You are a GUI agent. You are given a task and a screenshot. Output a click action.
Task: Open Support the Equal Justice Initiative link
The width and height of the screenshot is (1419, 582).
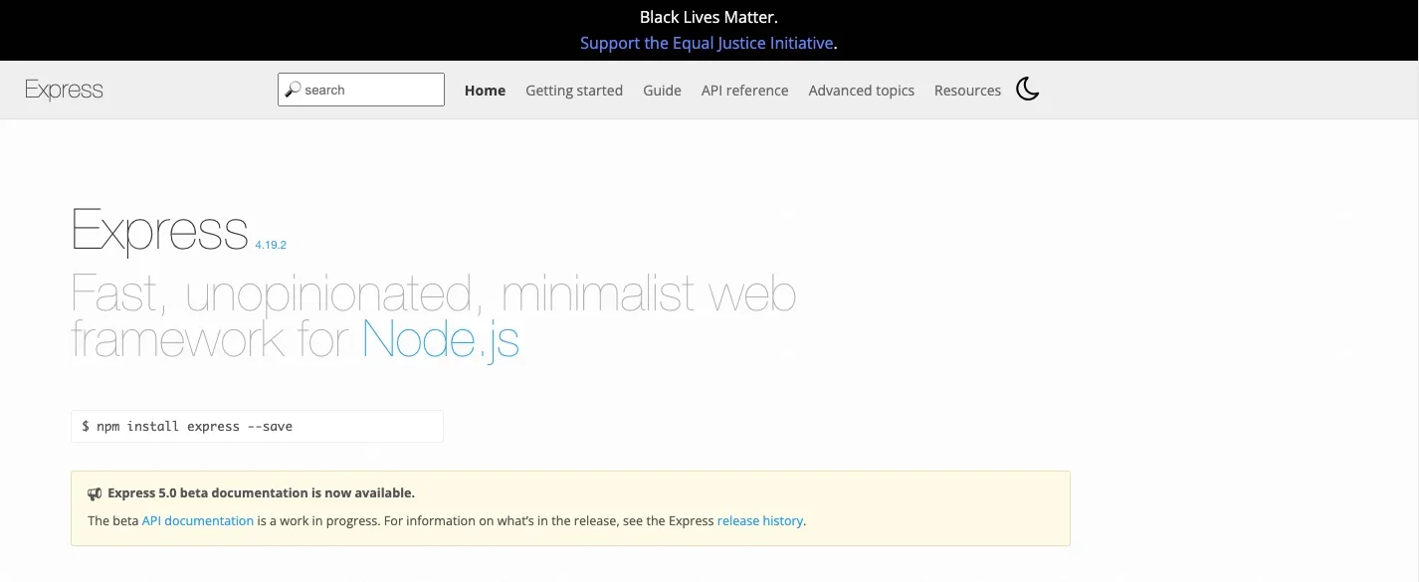(x=707, y=43)
